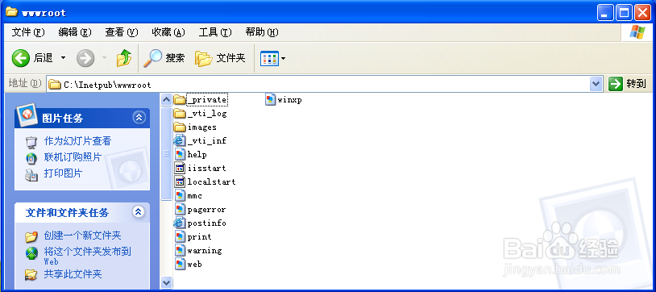Select the _private folder icon
Image resolution: width=656 pixels, height=292 pixels.
tap(180, 100)
